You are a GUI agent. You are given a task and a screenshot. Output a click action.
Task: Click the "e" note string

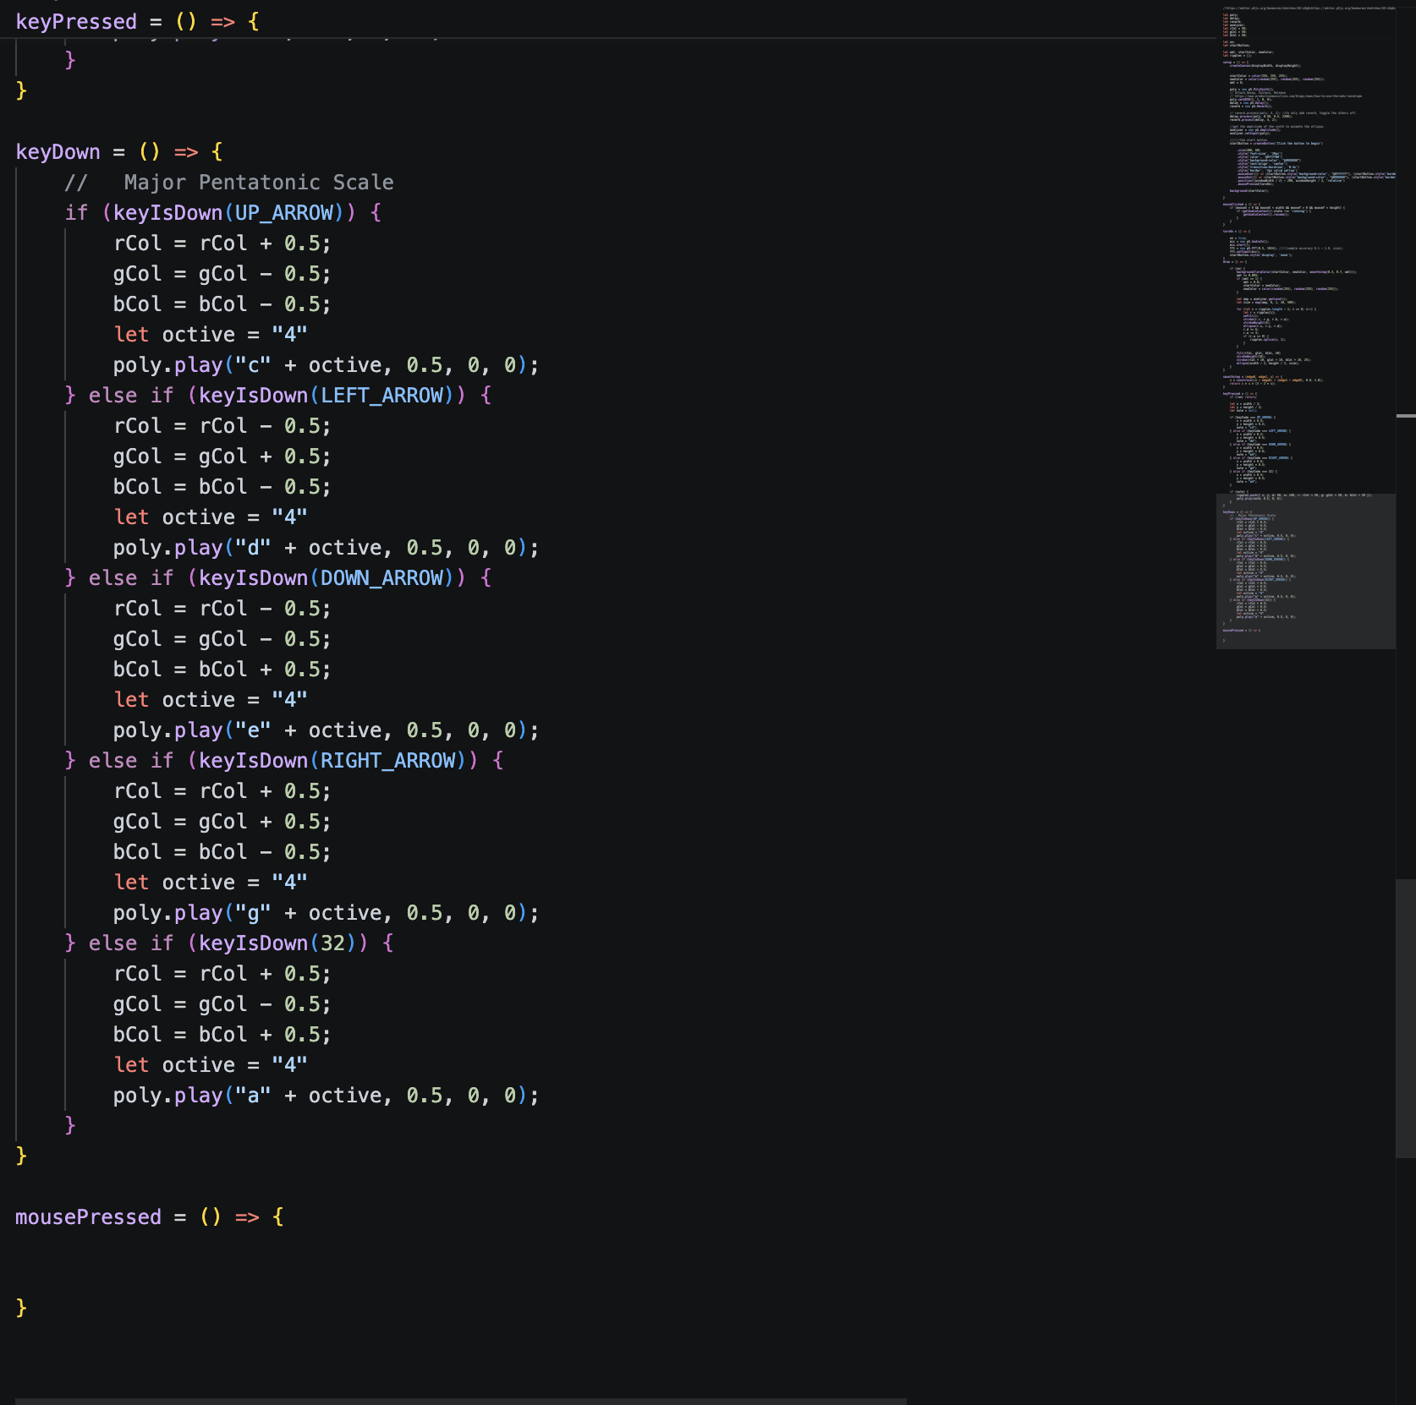point(253,730)
